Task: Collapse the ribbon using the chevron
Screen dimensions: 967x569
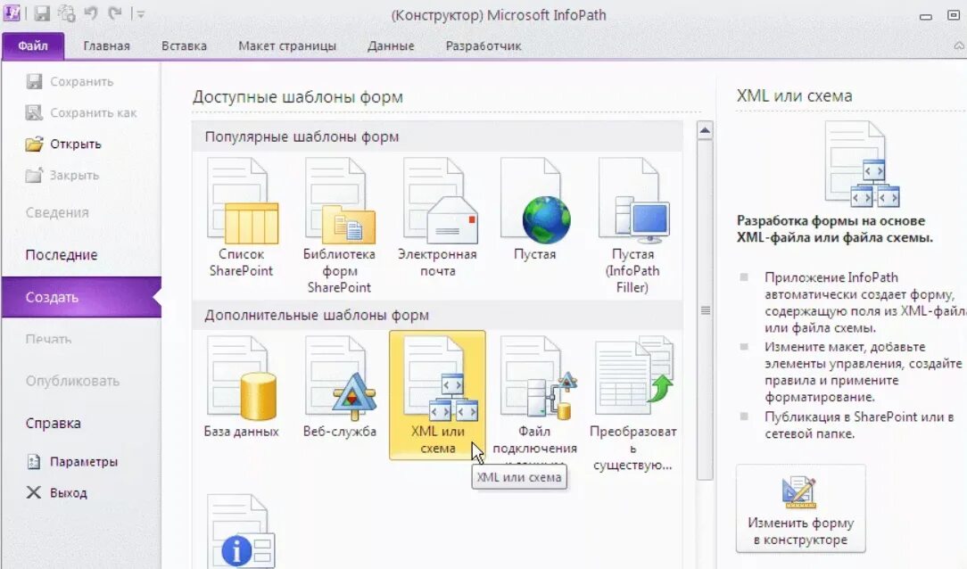Action: click(959, 45)
